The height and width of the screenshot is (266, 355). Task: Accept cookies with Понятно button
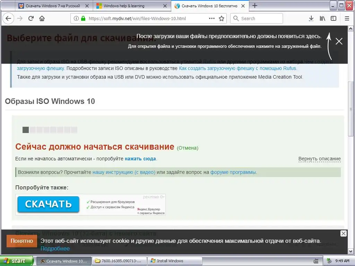coord(22,241)
